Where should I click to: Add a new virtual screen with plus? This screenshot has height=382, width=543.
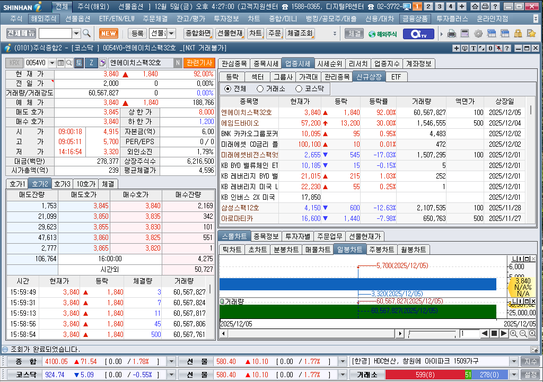[462, 6]
